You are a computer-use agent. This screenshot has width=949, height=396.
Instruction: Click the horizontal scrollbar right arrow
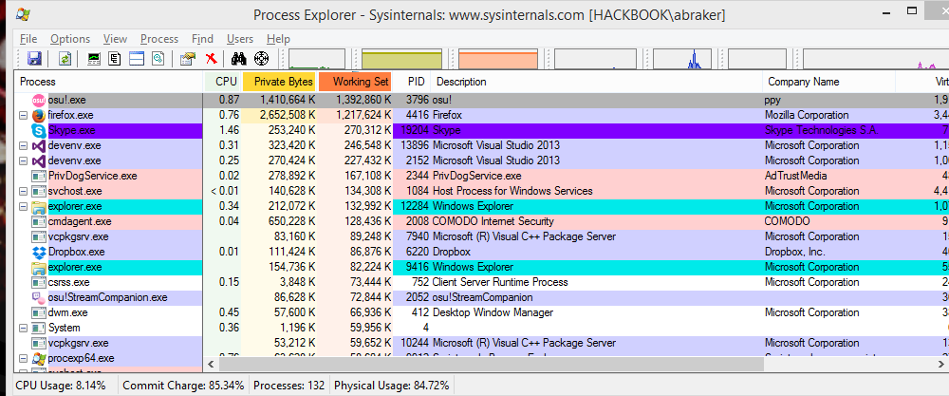coord(940,364)
